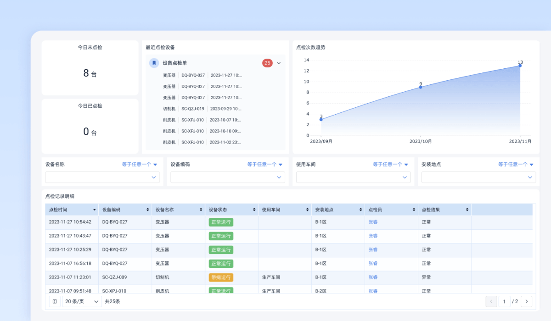Click the data point labeled 13 on chart

520,66
